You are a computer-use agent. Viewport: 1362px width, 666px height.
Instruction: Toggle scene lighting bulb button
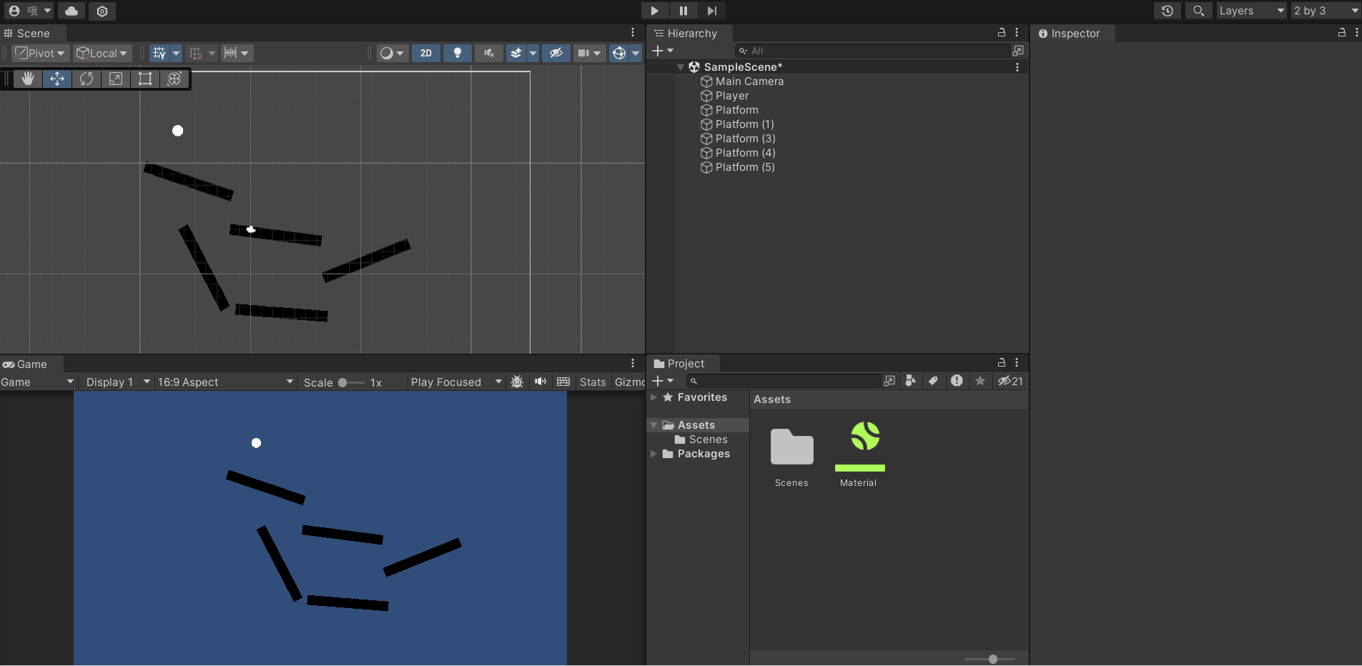458,53
